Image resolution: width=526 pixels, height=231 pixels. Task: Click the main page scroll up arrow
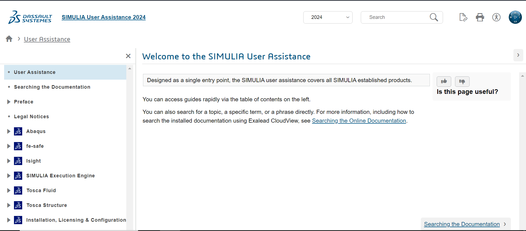click(x=522, y=76)
